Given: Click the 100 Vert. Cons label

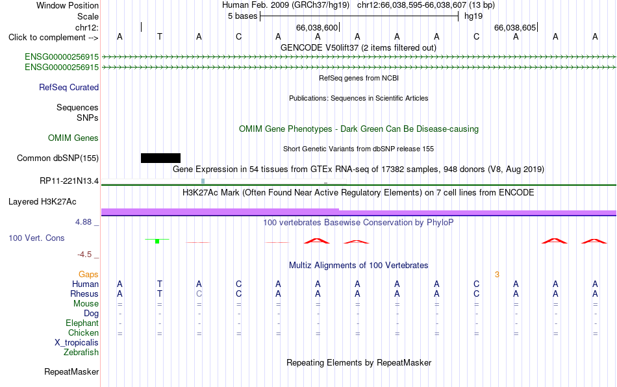Looking at the screenshot, I should (x=36, y=238).
